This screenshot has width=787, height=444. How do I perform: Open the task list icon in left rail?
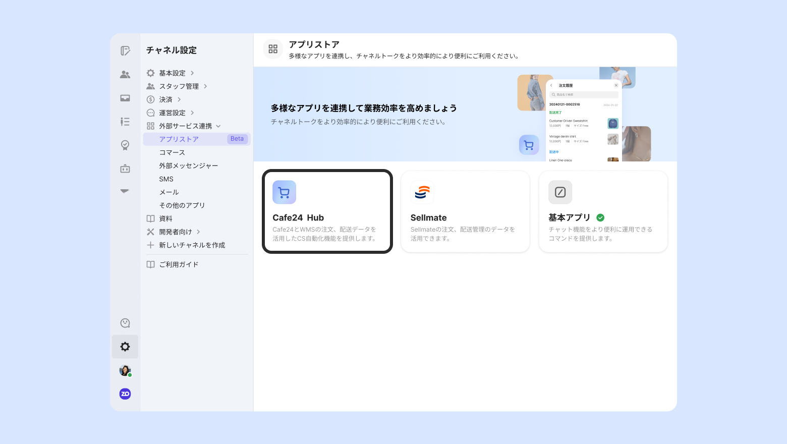[125, 122]
